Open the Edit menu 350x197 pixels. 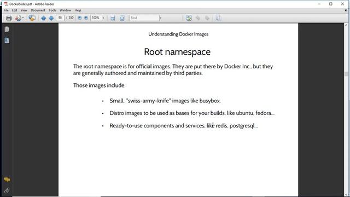[x=15, y=10]
